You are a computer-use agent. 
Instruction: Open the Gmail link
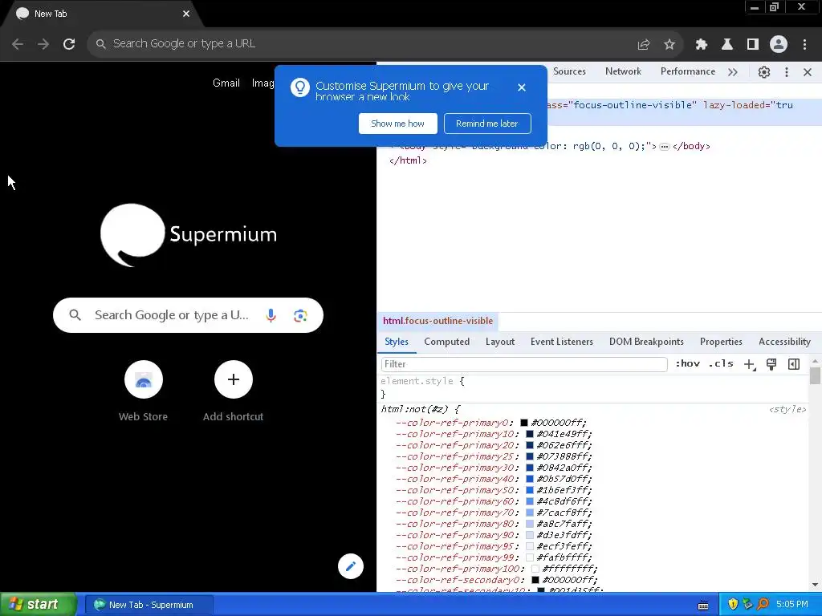[x=226, y=83]
